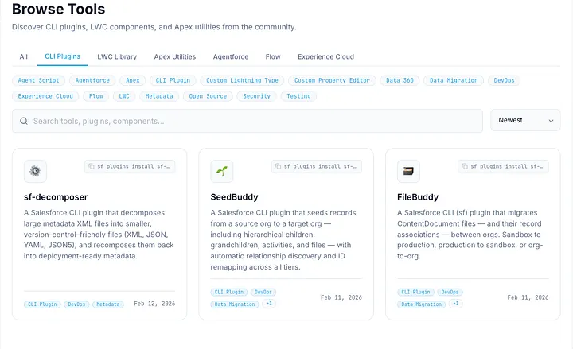Filter by Metadata tag chip

[x=159, y=96]
